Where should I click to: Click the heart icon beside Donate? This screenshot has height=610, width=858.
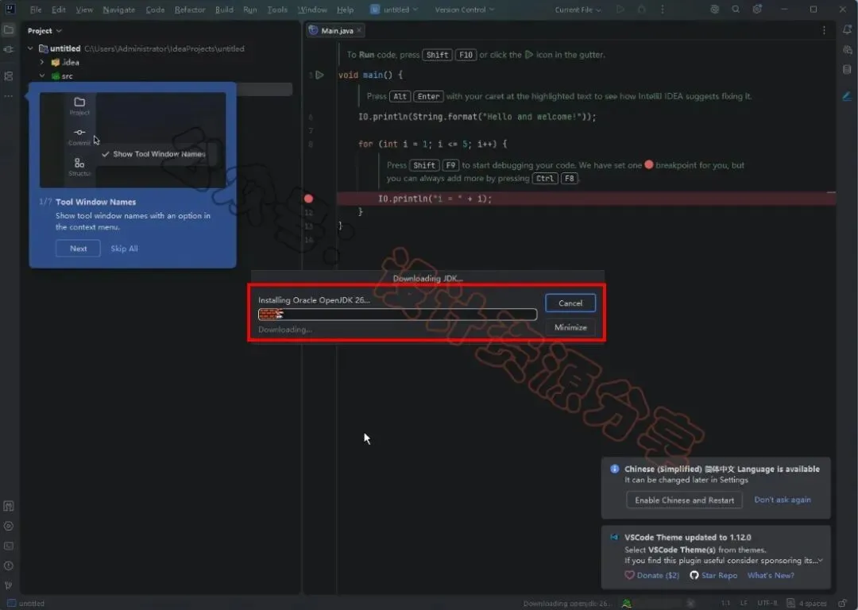click(x=629, y=575)
